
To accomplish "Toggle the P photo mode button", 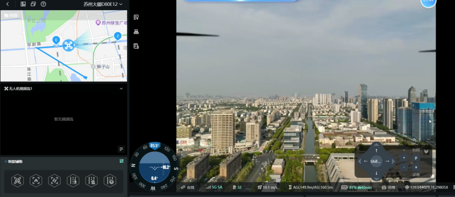I will (416, 158).
